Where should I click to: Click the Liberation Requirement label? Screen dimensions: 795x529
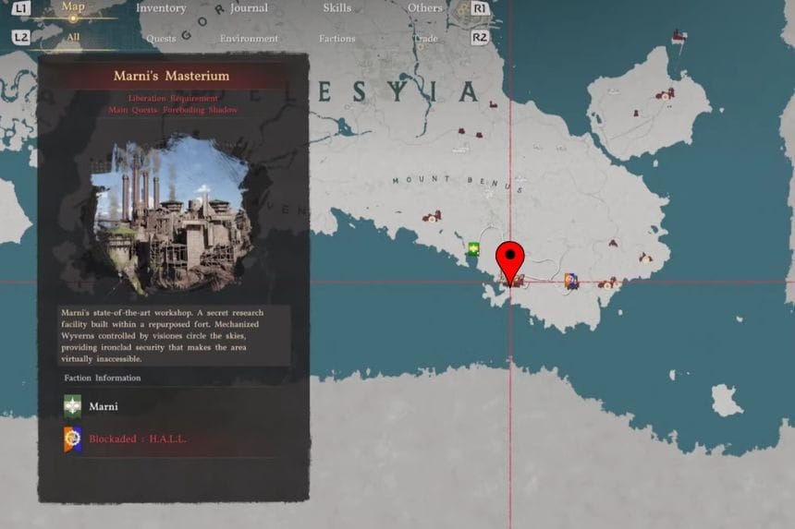pos(173,98)
